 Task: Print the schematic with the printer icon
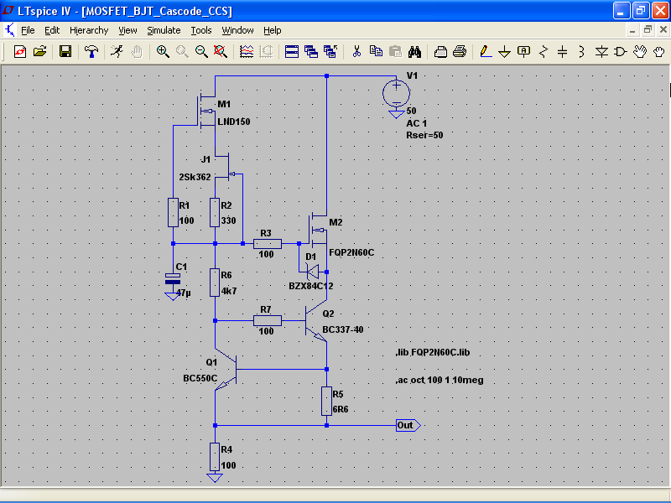point(460,52)
